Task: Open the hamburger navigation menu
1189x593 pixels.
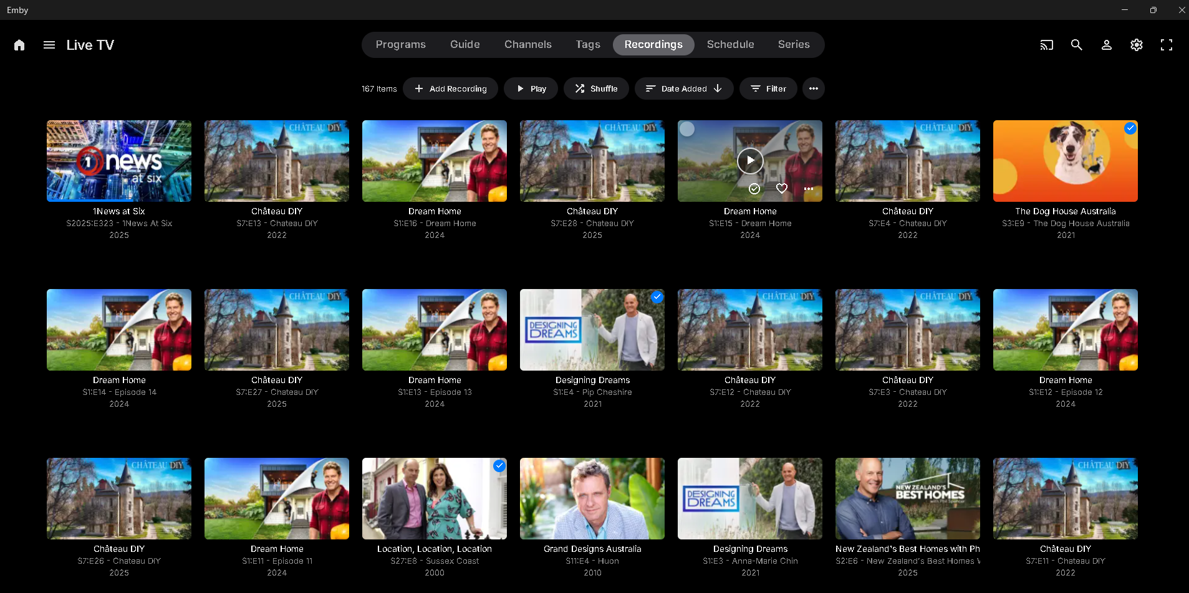Action: pos(49,45)
